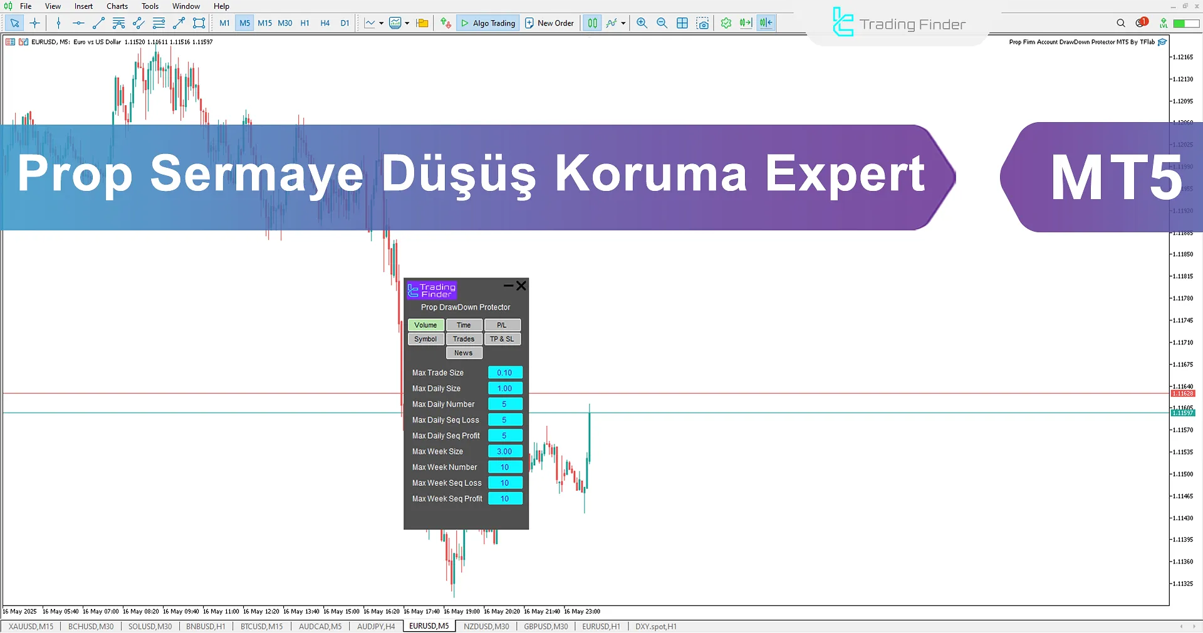Open the notifications icon with red badge
1203x633 pixels.
point(1141,23)
